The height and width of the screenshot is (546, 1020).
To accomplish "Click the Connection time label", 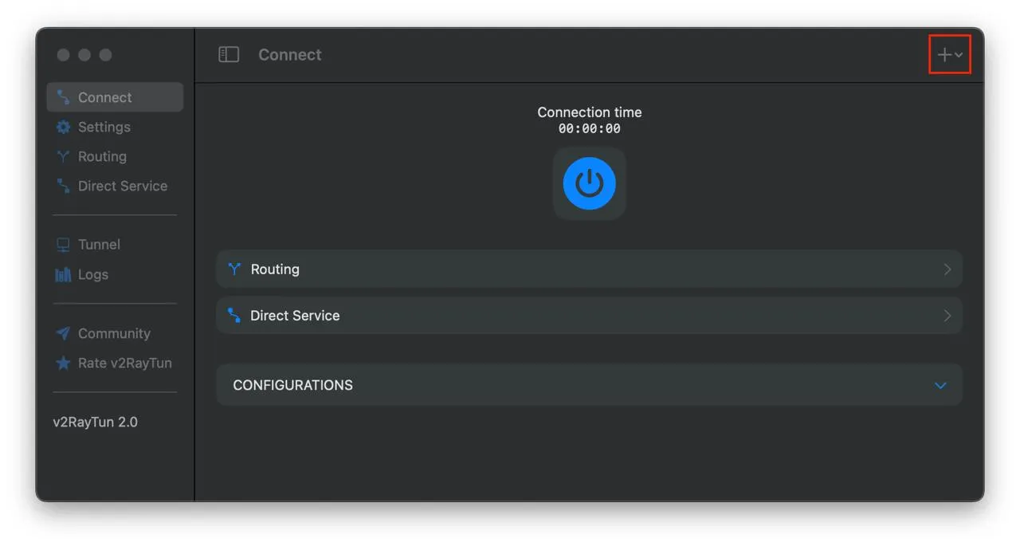I will 590,112.
